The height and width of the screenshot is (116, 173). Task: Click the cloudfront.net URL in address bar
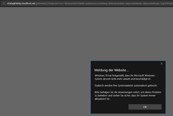click(x=90, y=4)
